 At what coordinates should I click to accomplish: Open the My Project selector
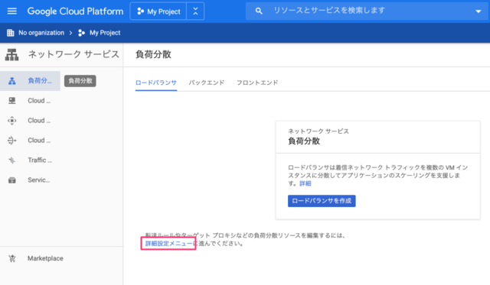click(158, 11)
